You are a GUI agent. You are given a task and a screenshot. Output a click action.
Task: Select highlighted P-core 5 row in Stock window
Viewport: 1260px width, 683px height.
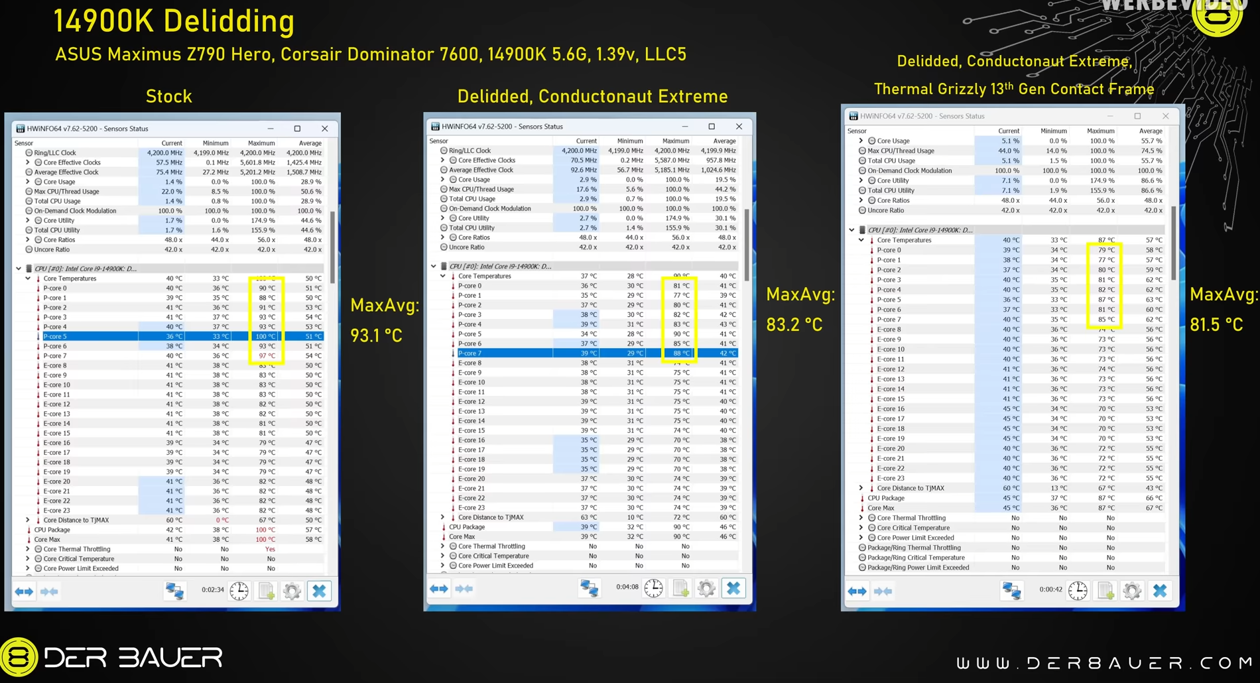tap(169, 336)
